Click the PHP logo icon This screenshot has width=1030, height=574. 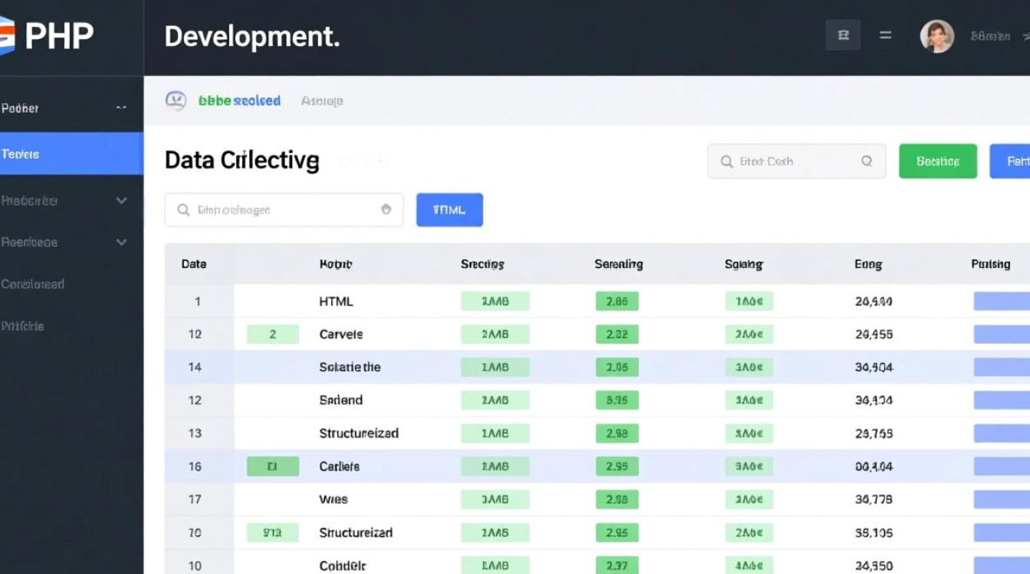point(8,36)
